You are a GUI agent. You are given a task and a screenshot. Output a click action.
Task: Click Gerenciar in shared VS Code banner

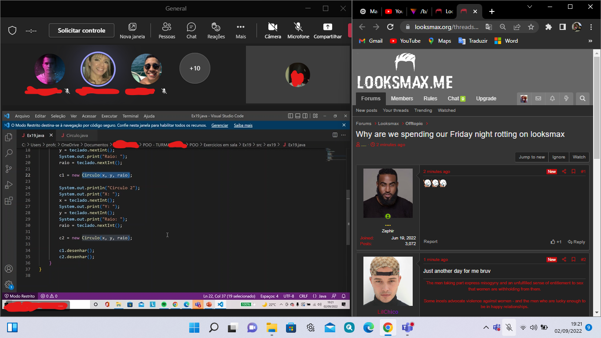click(x=220, y=125)
